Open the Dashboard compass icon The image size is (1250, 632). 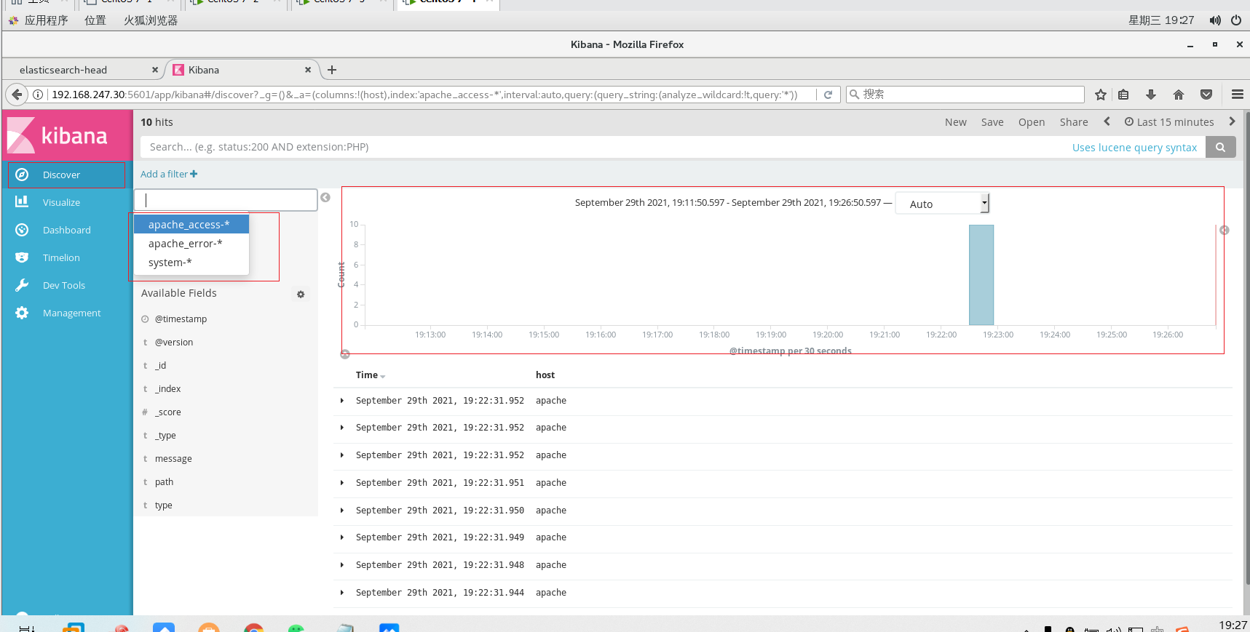[22, 230]
